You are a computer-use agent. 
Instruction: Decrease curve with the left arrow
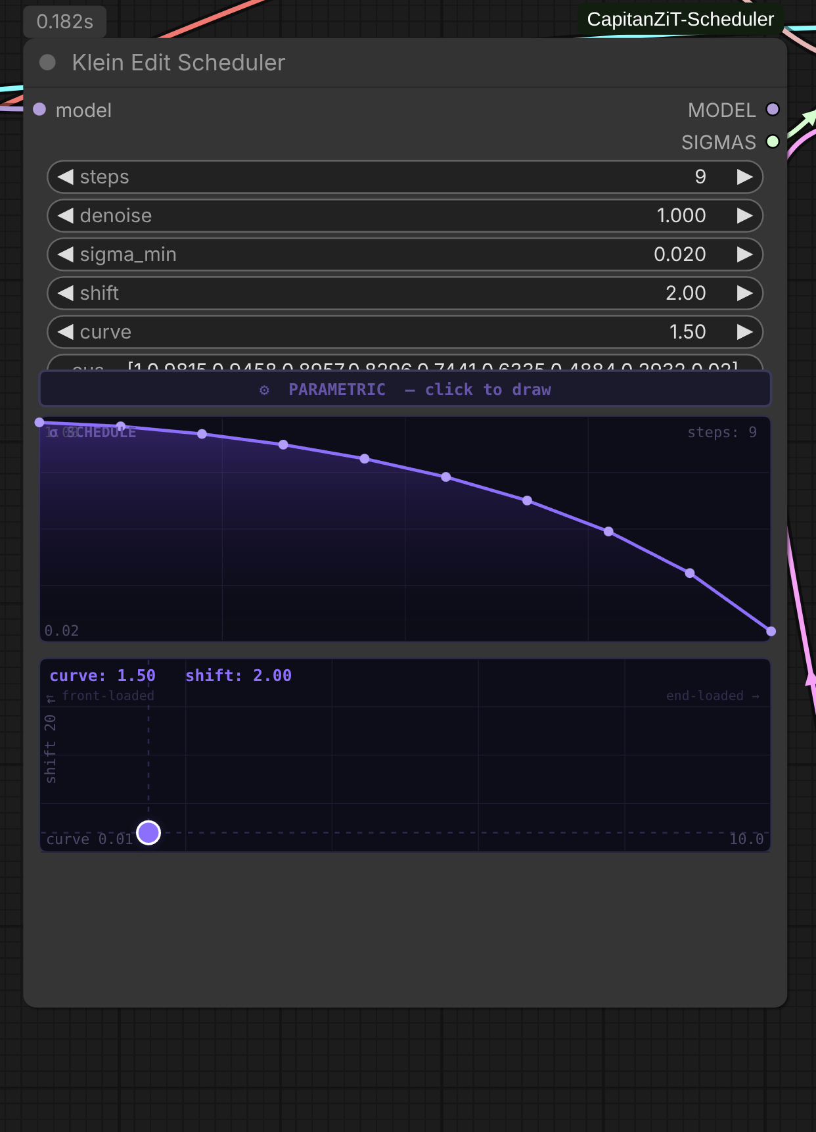tap(65, 332)
